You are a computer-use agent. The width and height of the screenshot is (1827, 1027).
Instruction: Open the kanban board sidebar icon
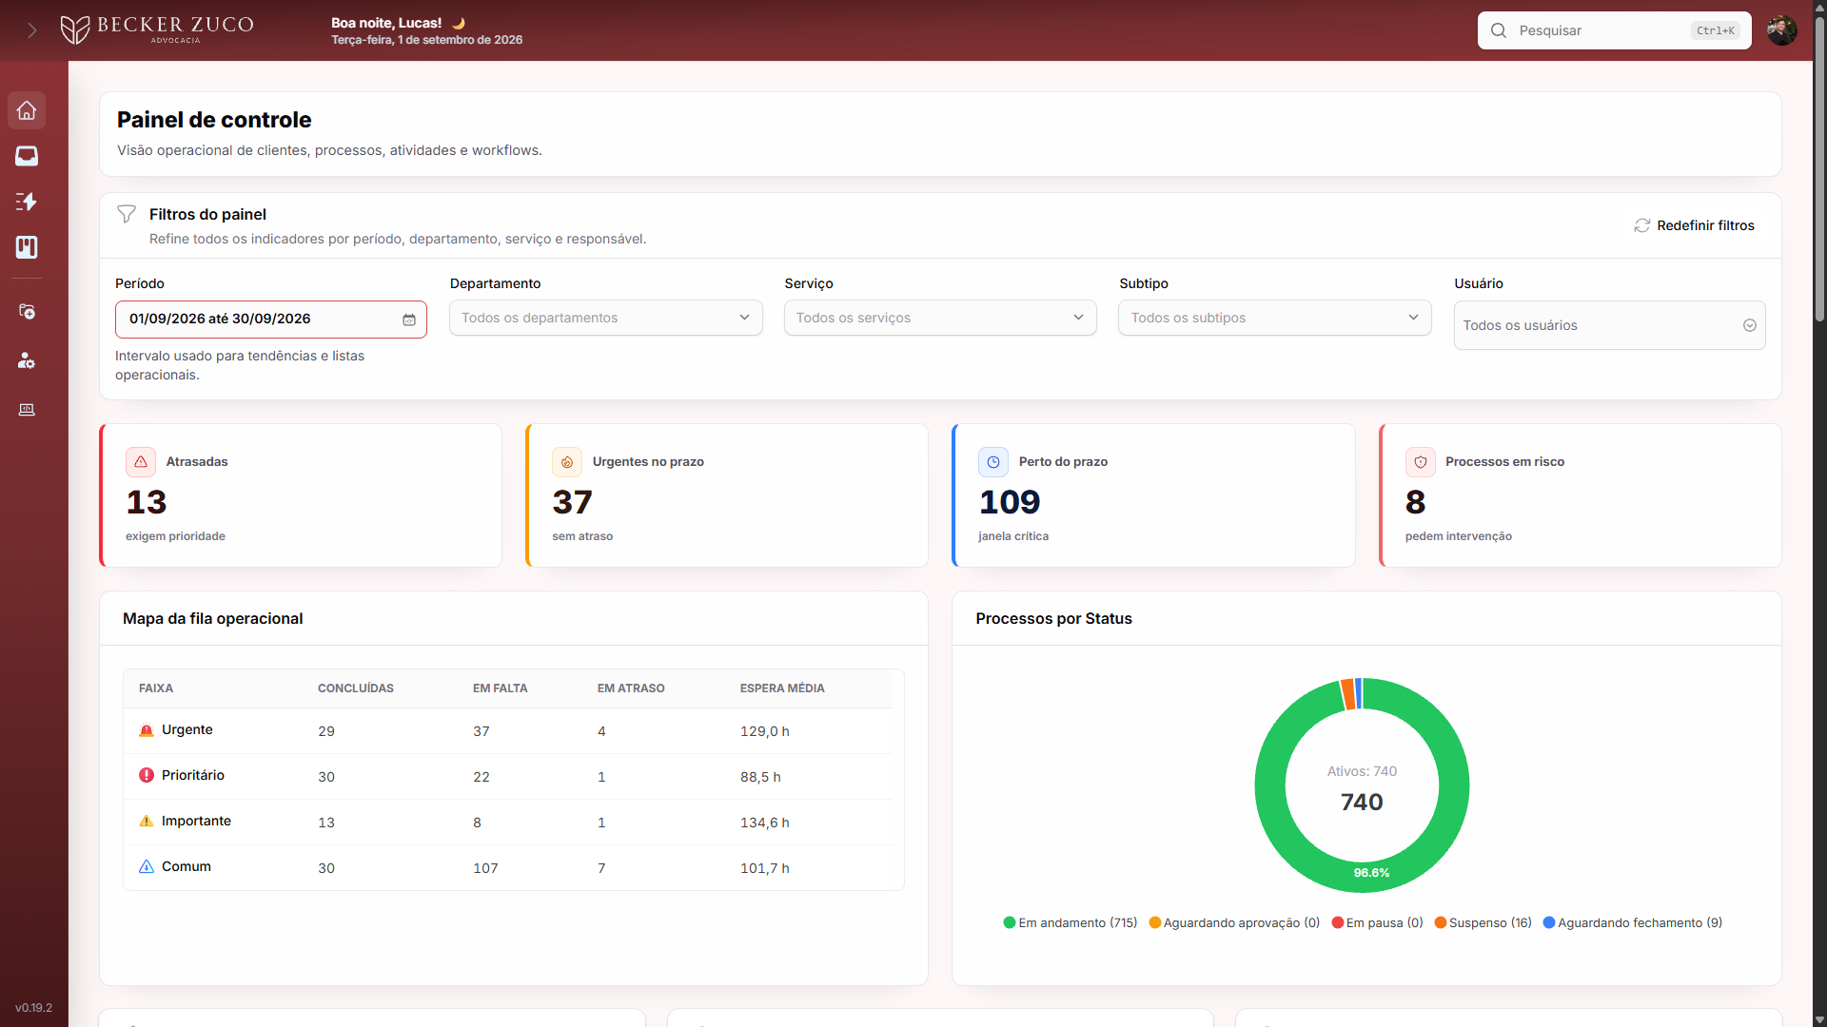27,247
